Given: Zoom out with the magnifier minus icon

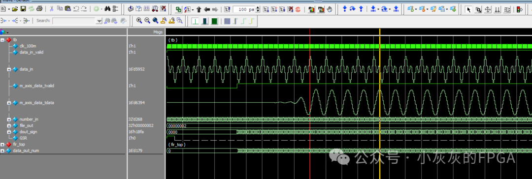Looking at the screenshot, I should pyautogui.click(x=147, y=21).
